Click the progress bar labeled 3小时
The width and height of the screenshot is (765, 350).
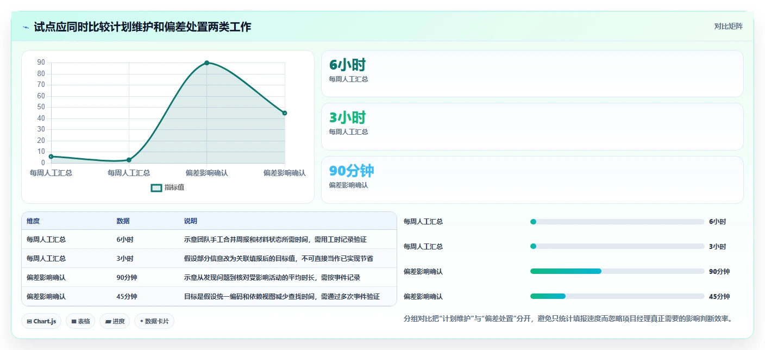click(617, 246)
